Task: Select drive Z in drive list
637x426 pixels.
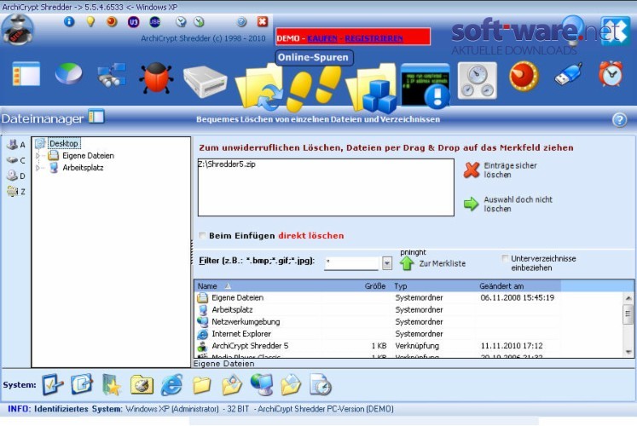Action: click(16, 192)
